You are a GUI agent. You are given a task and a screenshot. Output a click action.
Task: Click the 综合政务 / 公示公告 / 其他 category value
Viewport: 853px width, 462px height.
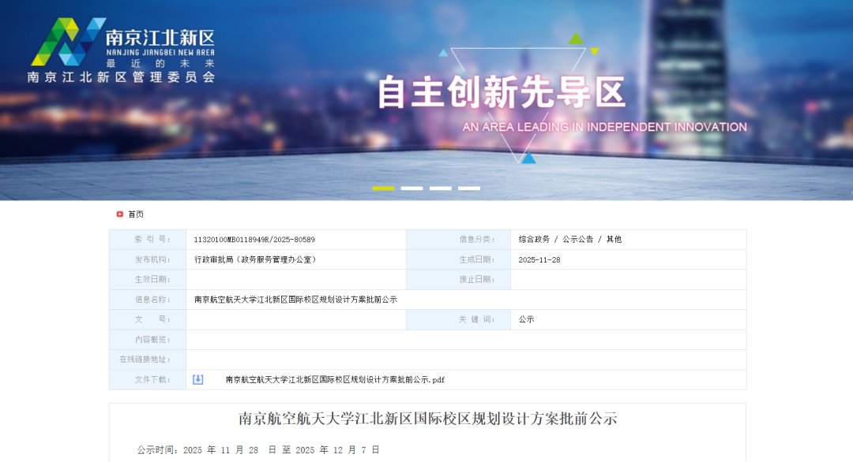(569, 240)
